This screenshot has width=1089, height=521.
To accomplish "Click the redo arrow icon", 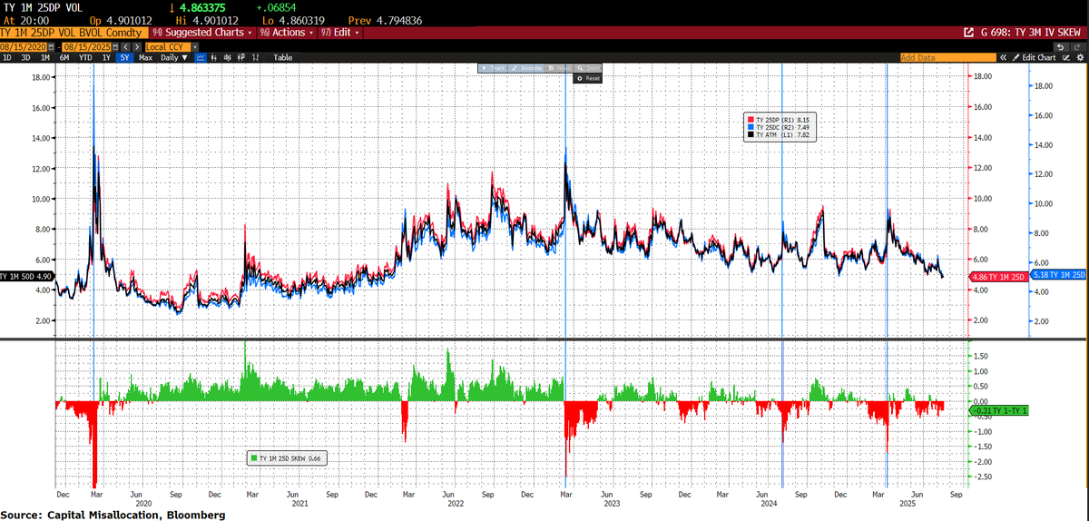I will point(1078,46).
